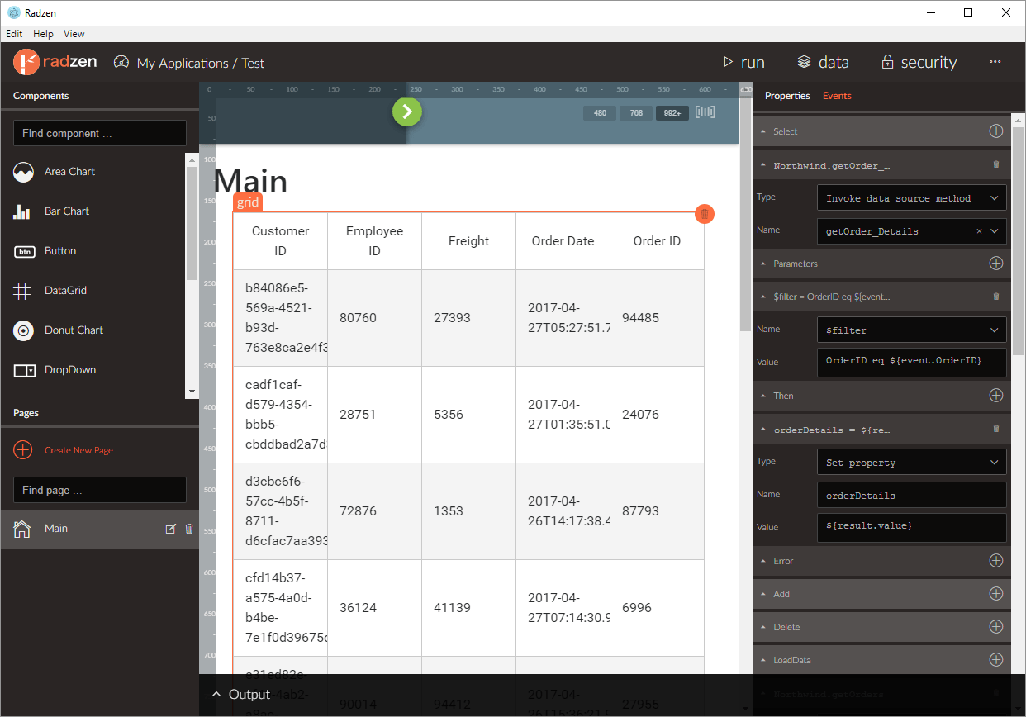The height and width of the screenshot is (717, 1026).
Task: Delete the Main page with trash icon
Action: 189,529
